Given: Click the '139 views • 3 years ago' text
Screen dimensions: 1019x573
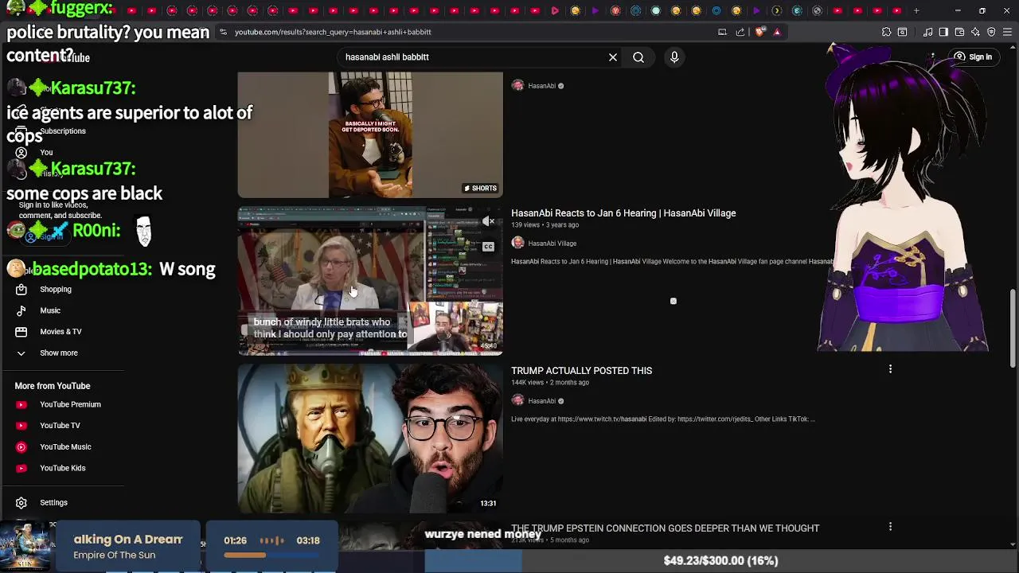Looking at the screenshot, I should [545, 225].
